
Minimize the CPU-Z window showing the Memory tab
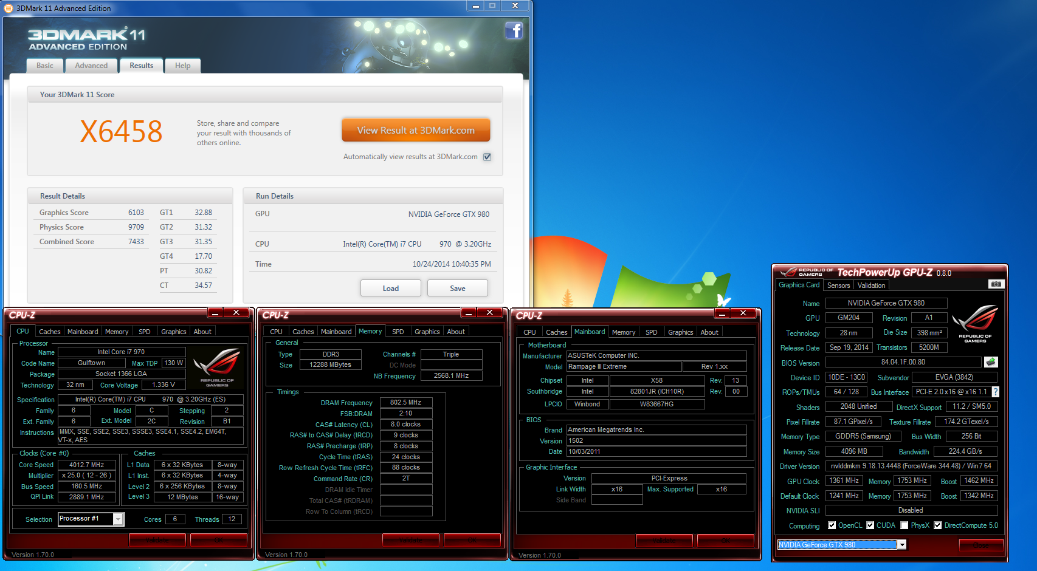tap(469, 312)
